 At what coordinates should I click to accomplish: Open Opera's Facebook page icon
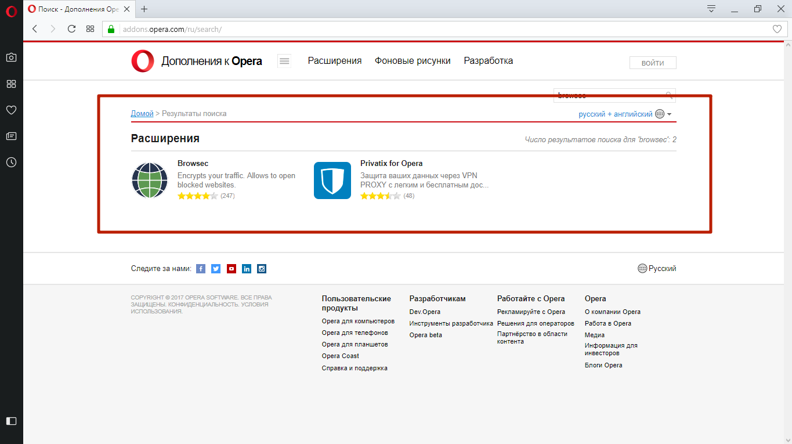tap(201, 269)
